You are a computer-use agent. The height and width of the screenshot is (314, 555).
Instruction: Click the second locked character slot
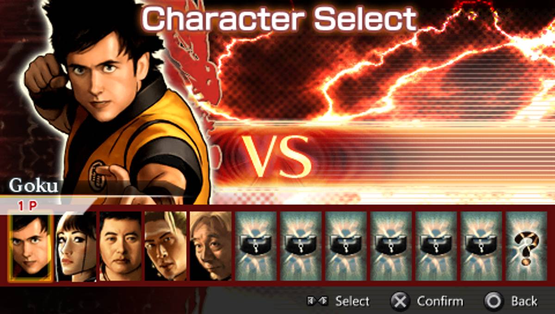(x=301, y=246)
